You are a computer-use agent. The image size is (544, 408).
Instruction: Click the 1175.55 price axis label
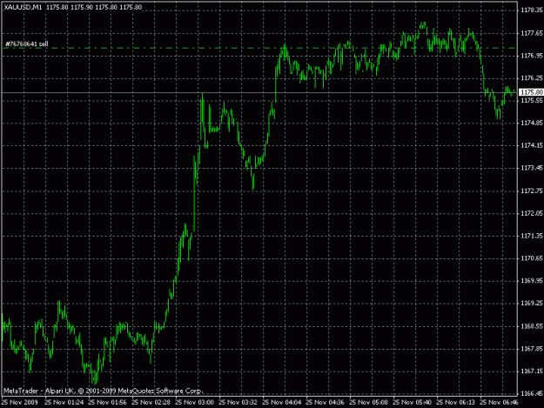(532, 101)
